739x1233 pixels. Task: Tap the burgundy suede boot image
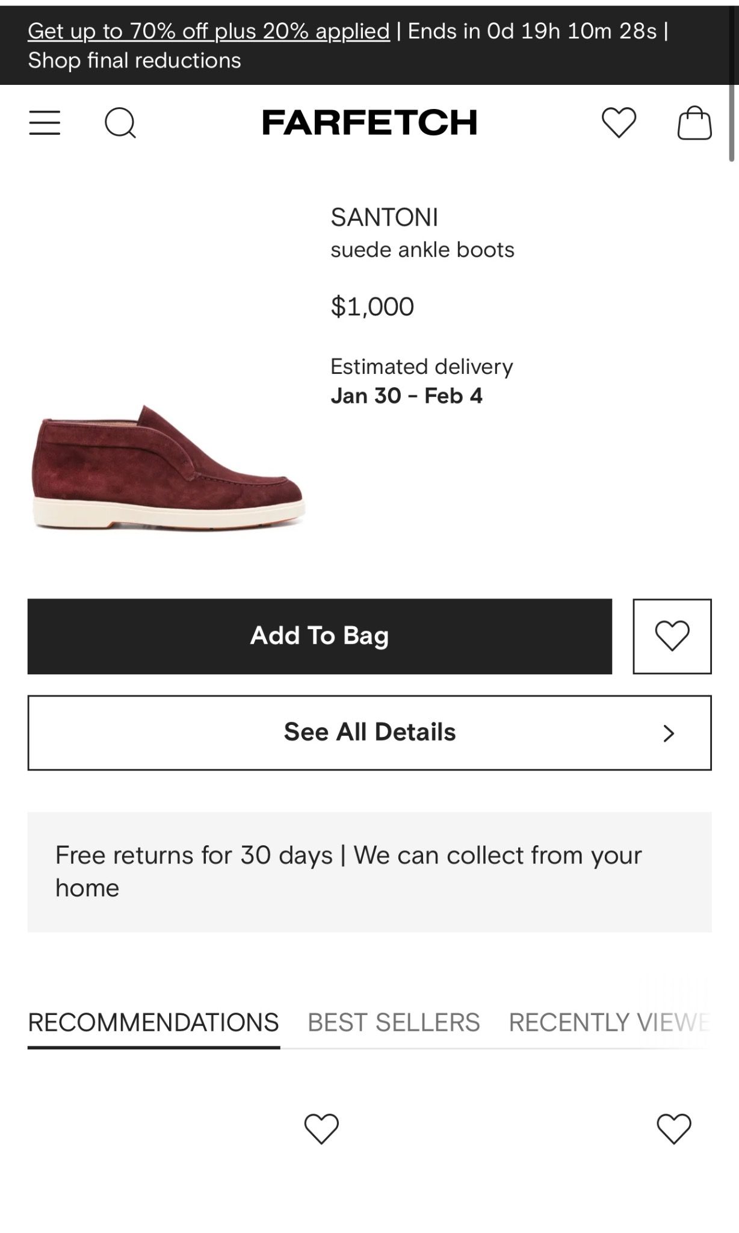[x=169, y=470]
